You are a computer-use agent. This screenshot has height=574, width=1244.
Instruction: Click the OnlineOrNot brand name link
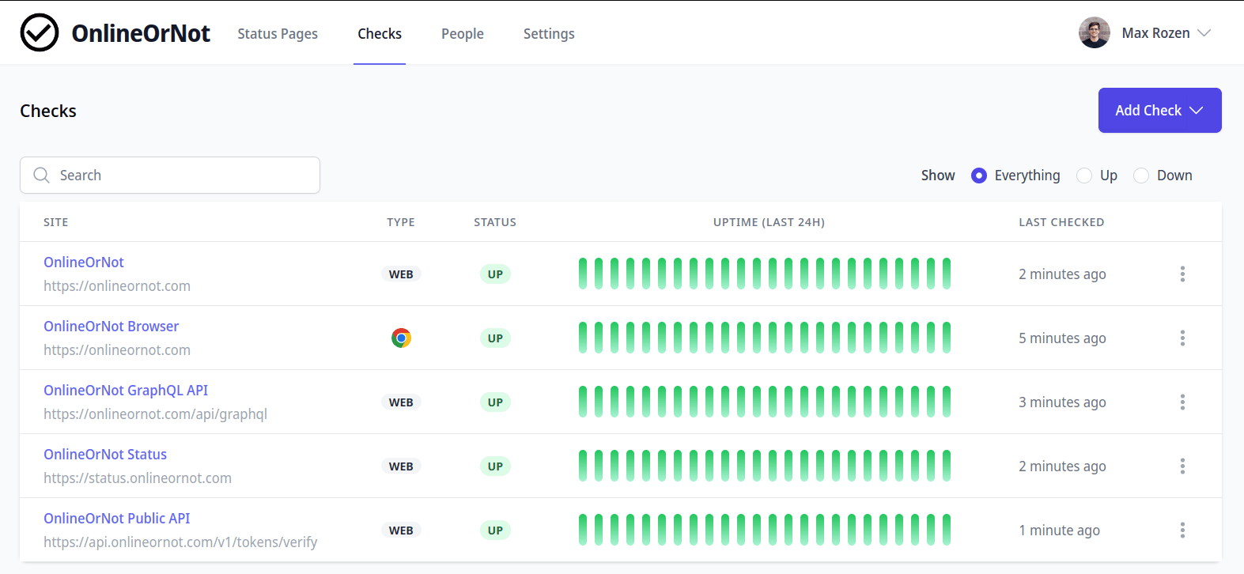tap(141, 33)
